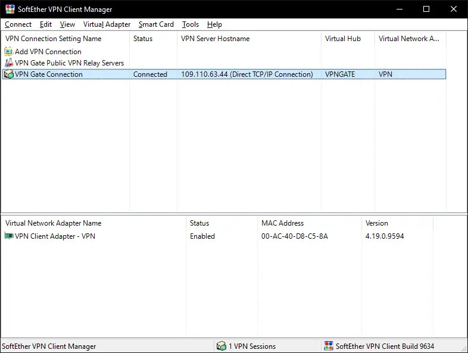Open the Virtual Adapter menu
This screenshot has height=353, width=468.
coord(107,24)
